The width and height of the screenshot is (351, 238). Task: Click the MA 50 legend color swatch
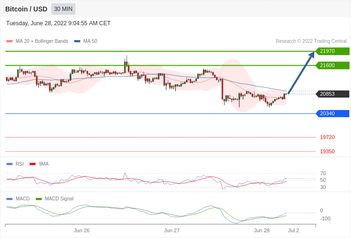click(x=77, y=41)
